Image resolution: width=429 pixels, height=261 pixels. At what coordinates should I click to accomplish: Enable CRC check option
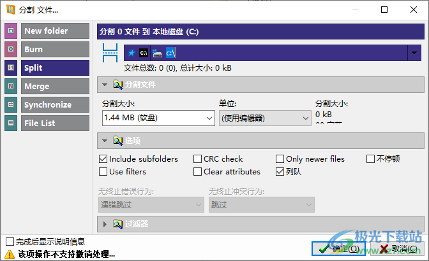197,159
